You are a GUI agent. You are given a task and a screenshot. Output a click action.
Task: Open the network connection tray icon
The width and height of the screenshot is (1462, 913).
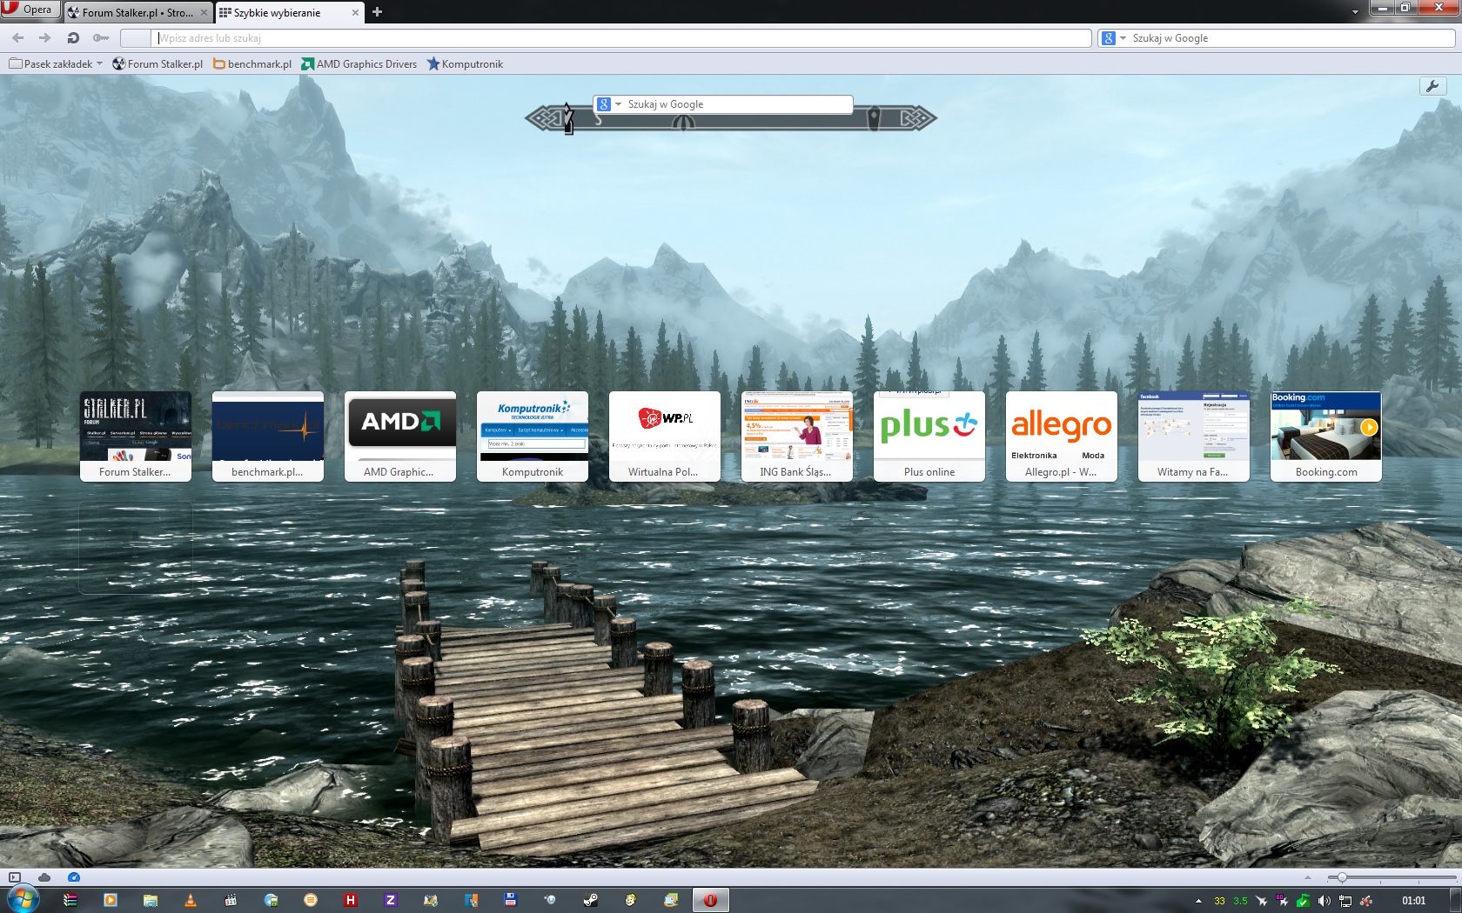pos(1345,901)
